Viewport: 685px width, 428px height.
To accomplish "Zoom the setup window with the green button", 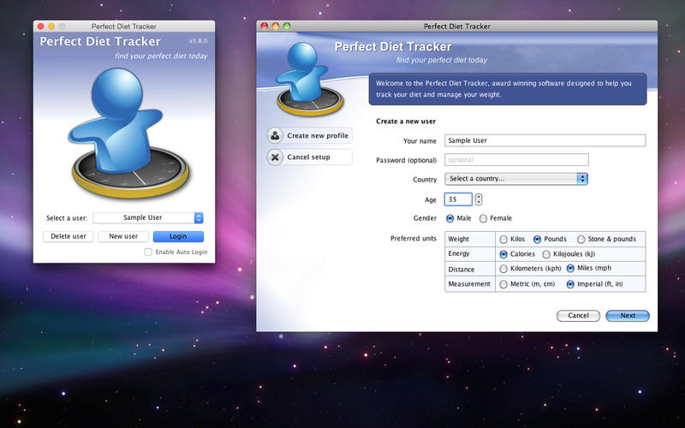I will point(287,26).
